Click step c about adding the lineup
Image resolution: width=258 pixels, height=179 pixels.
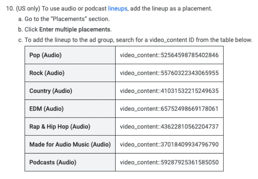point(137,40)
